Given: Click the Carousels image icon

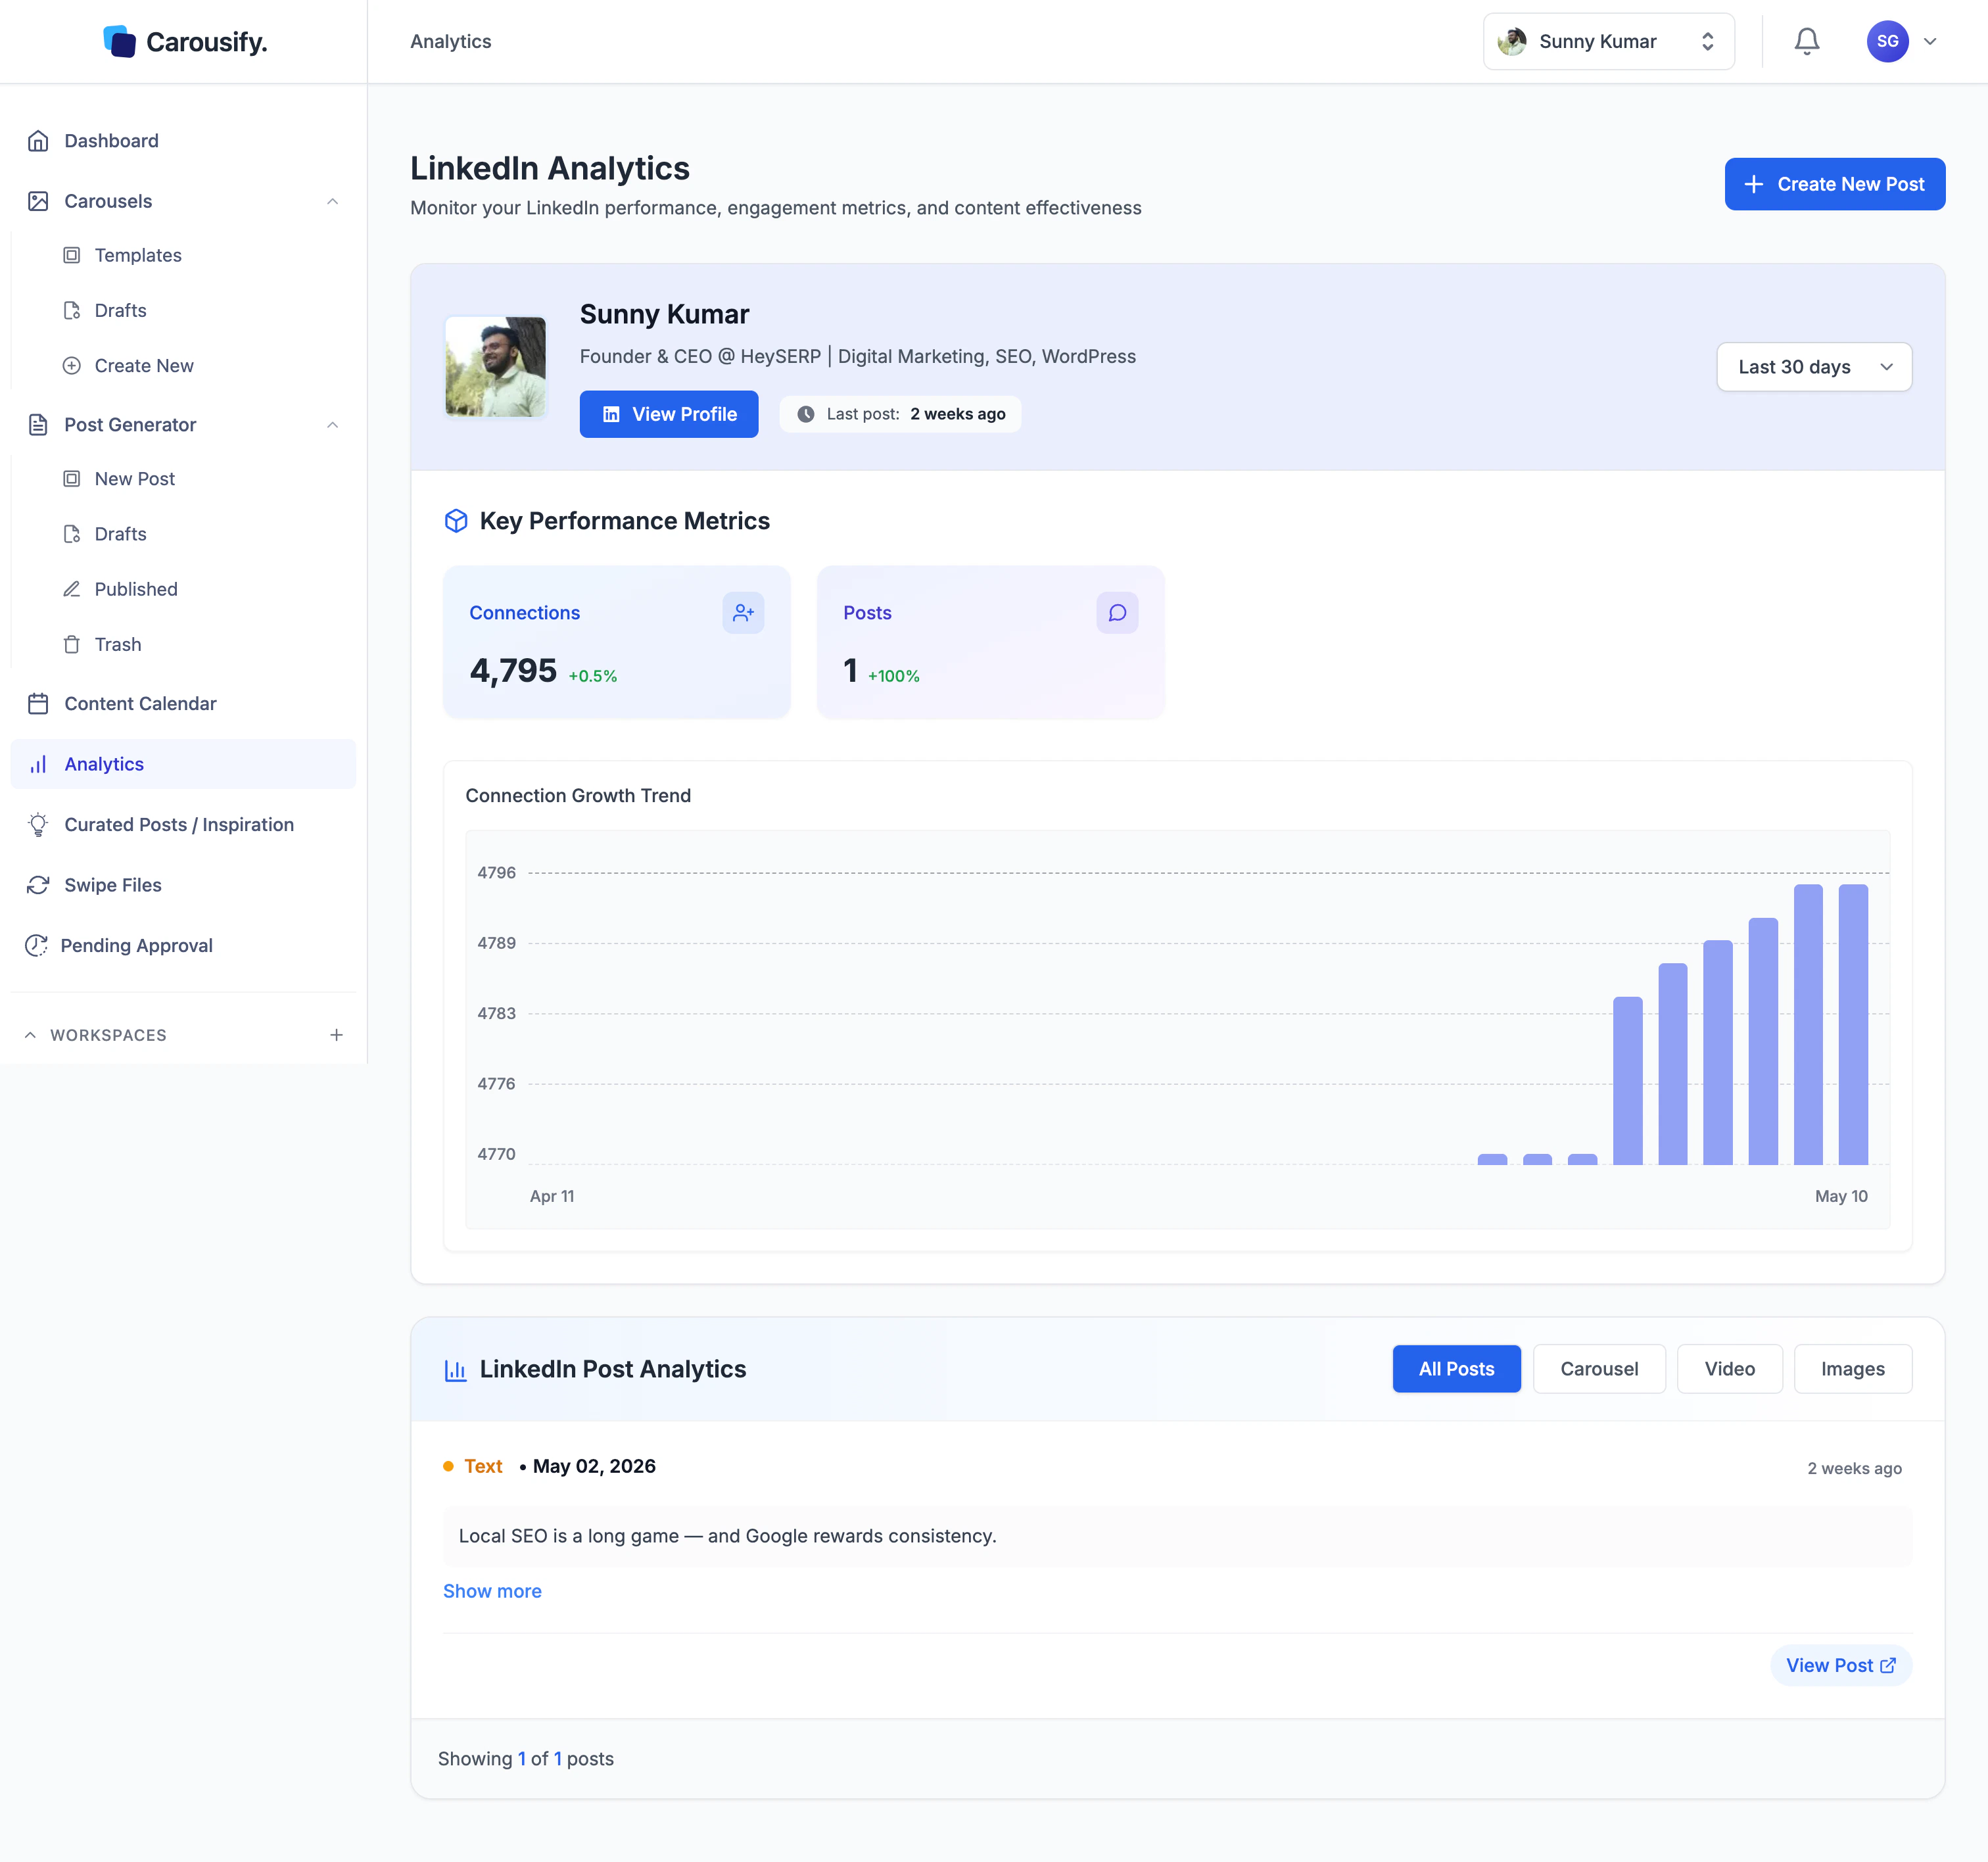Looking at the screenshot, I should tap(38, 201).
